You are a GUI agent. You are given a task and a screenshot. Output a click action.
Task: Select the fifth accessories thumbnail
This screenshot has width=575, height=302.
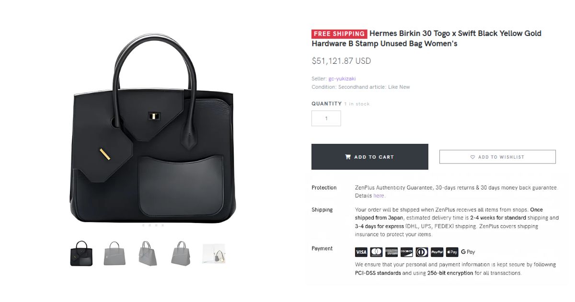(214, 254)
